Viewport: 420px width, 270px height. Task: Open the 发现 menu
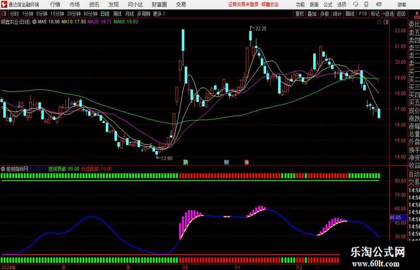click(x=114, y=4)
